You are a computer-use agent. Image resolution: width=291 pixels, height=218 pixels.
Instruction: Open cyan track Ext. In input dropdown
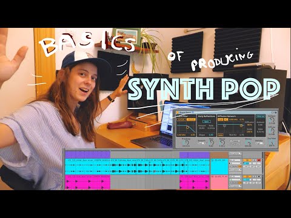[x=235, y=160]
